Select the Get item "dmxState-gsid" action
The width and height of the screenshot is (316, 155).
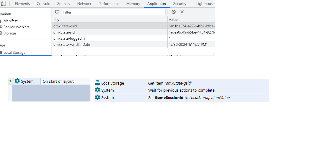pyautogui.click(x=170, y=83)
